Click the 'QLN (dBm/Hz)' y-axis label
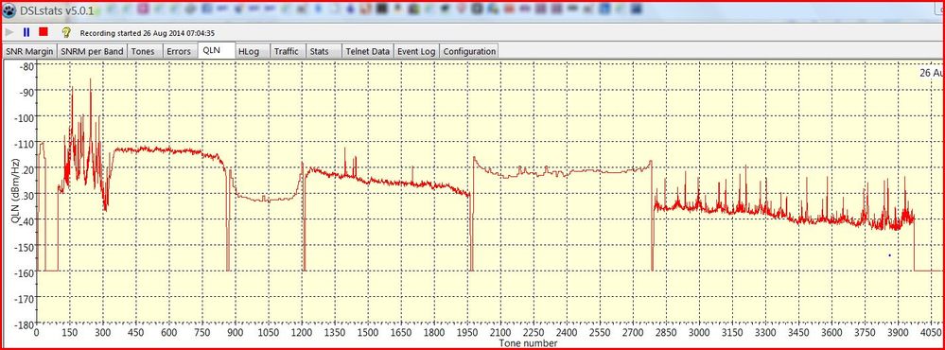 point(17,192)
